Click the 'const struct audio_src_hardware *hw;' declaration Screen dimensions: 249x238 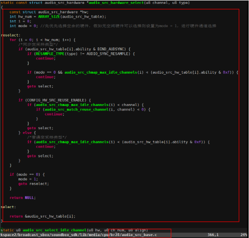coord(49,12)
